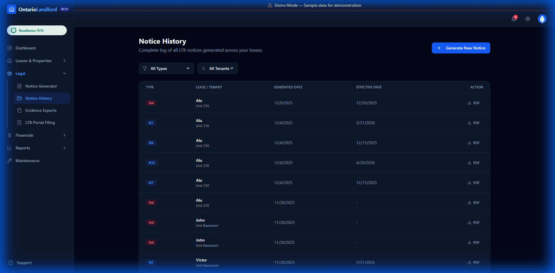555x273 pixels.
Task: Go to Evidence Exports page
Action: click(x=41, y=110)
